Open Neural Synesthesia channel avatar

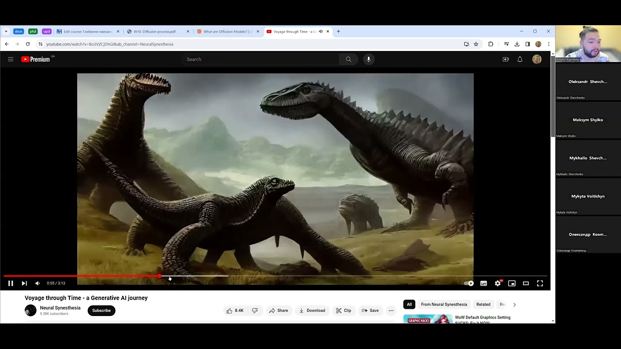31,311
